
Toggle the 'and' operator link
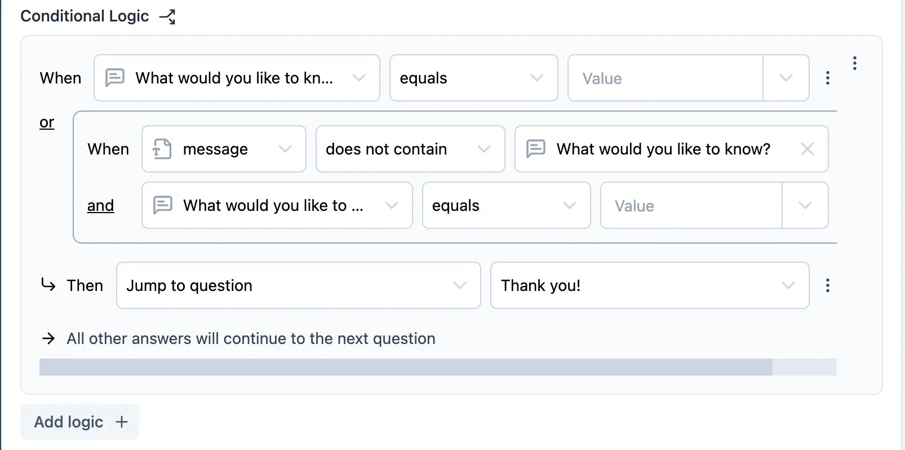pyautogui.click(x=100, y=206)
